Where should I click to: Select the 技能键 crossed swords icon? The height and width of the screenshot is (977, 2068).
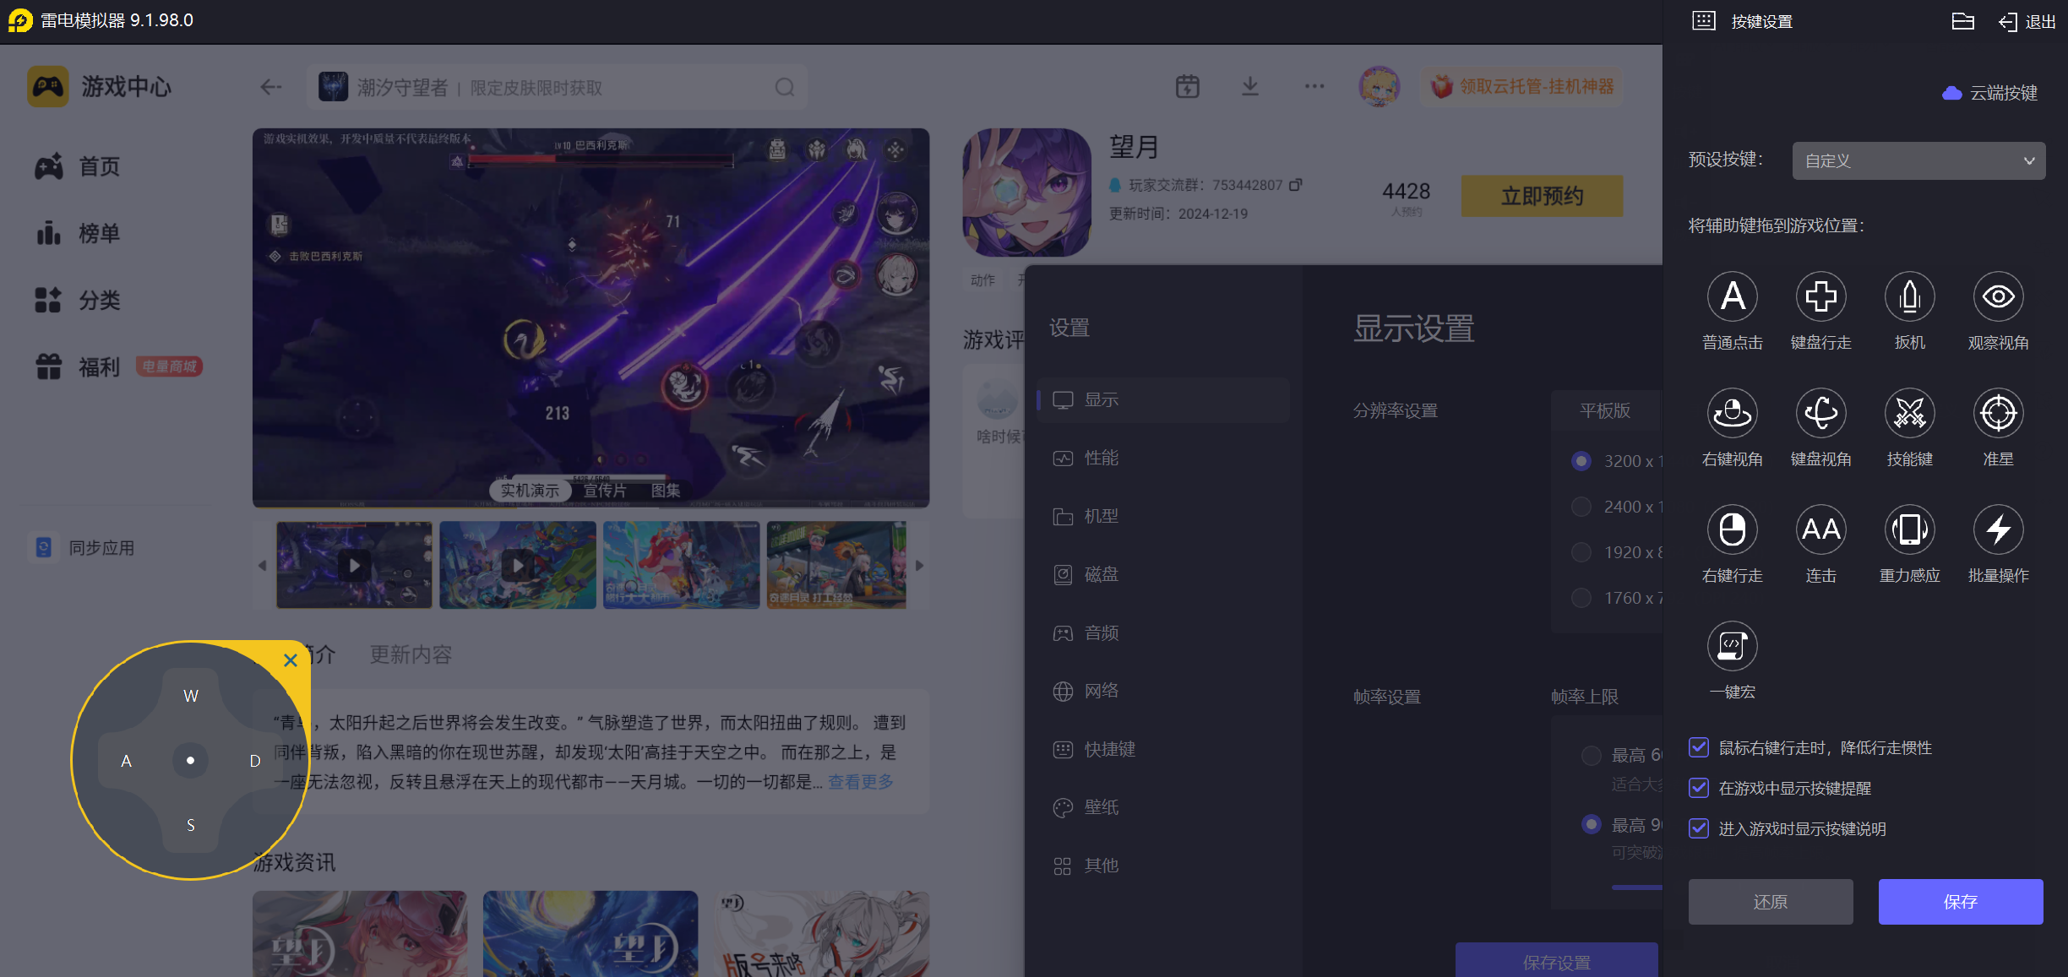click(1909, 413)
